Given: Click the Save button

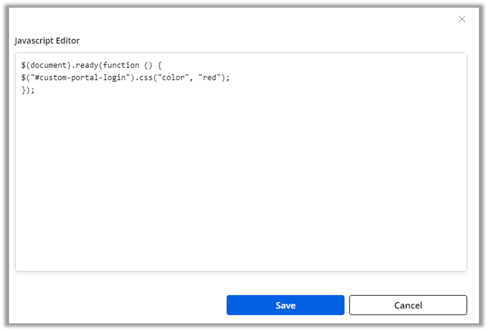Looking at the screenshot, I should pos(285,305).
